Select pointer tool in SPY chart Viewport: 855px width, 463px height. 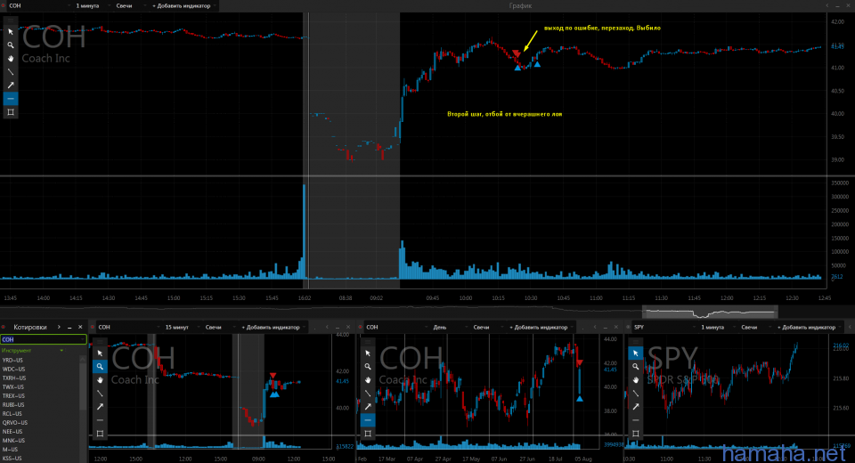(x=635, y=353)
